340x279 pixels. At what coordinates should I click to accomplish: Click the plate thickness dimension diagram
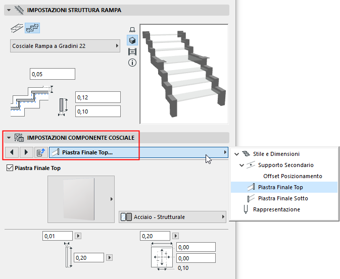coord(68,255)
